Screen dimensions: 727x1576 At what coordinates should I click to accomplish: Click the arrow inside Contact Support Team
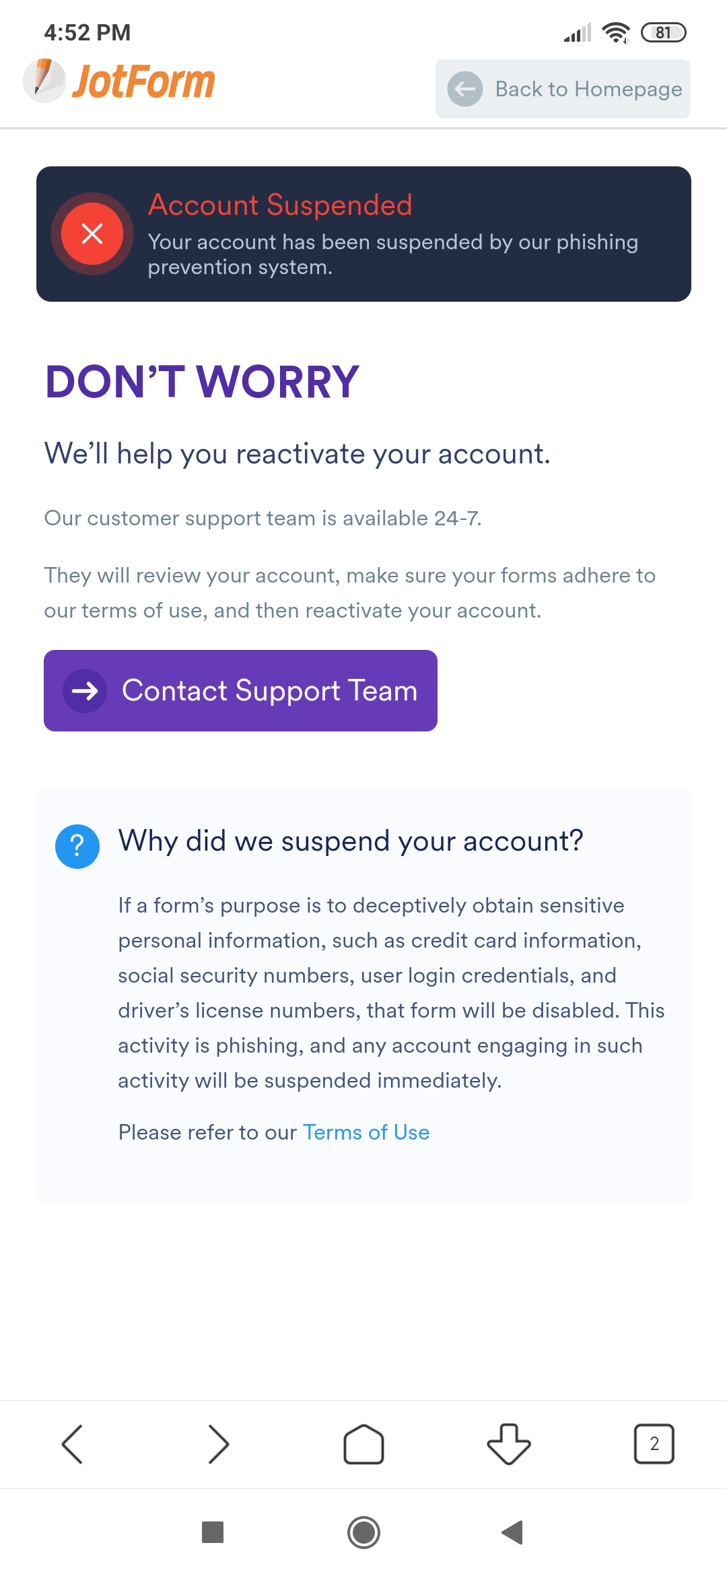click(85, 690)
